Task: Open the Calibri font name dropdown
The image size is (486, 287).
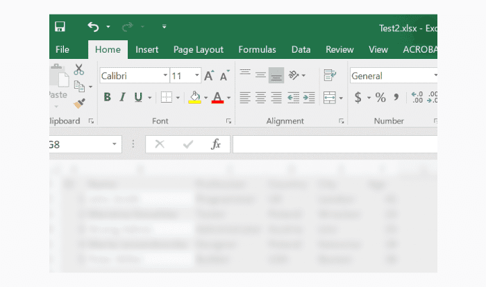Action: pyautogui.click(x=165, y=76)
